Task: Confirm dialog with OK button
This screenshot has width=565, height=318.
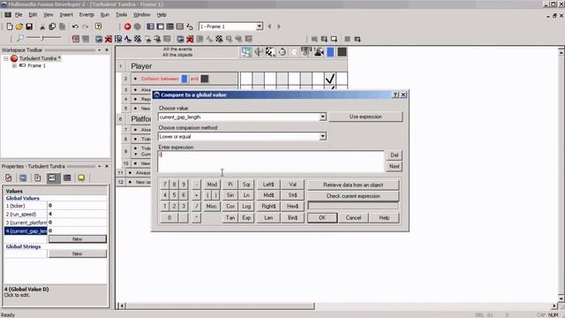Action: (x=322, y=218)
